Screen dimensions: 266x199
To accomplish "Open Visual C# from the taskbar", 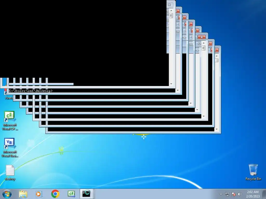I will tap(71, 194).
